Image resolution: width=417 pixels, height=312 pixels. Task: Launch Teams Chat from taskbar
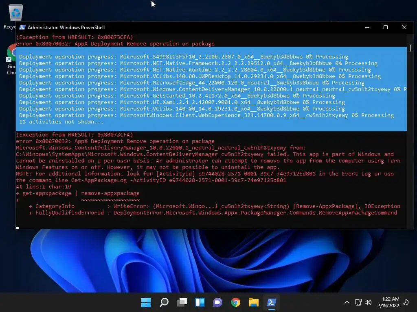tap(217, 302)
